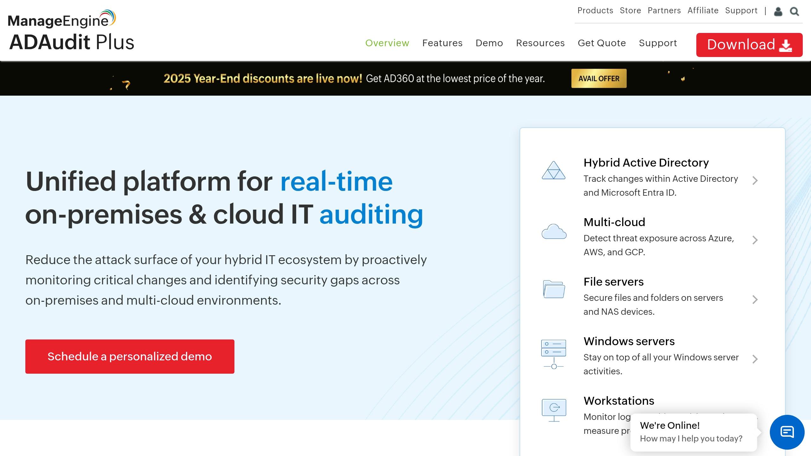811x456 pixels.
Task: Open the Products link in top bar
Action: (x=595, y=10)
